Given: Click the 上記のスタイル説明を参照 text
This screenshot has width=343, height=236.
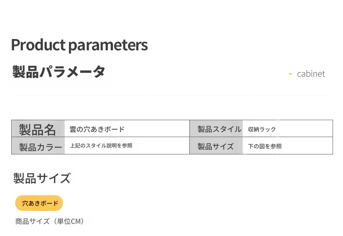Looking at the screenshot, I should [101, 145].
